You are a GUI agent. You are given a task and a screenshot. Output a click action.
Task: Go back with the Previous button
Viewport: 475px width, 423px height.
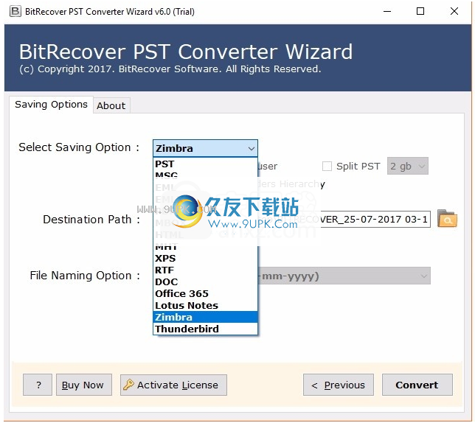(x=339, y=385)
